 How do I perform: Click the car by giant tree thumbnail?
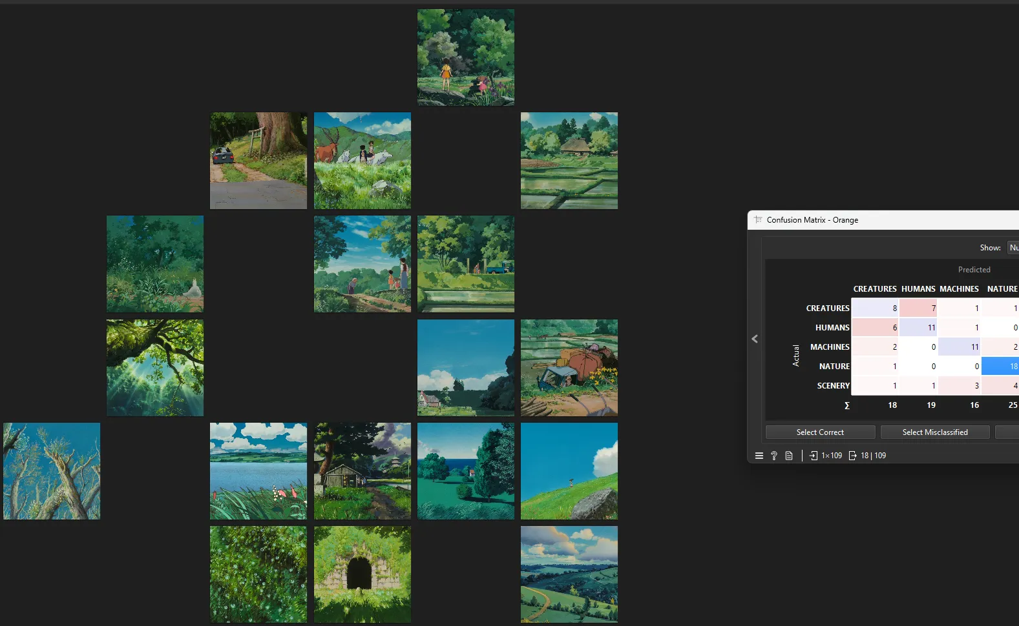pyautogui.click(x=258, y=161)
